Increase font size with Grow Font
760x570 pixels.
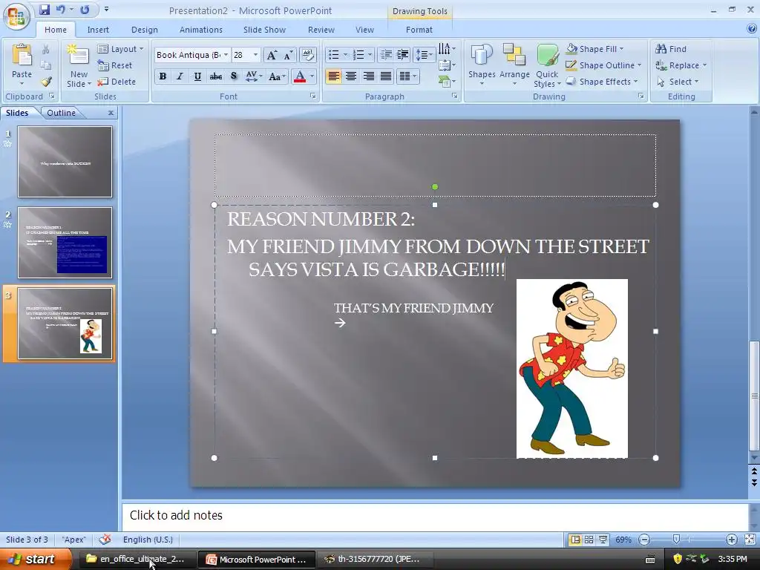pyautogui.click(x=272, y=55)
